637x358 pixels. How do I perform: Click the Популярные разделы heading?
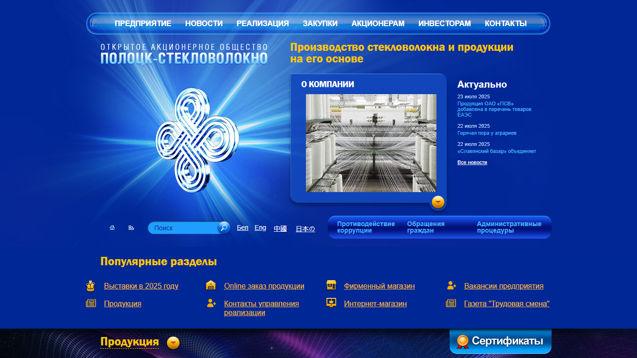(159, 262)
